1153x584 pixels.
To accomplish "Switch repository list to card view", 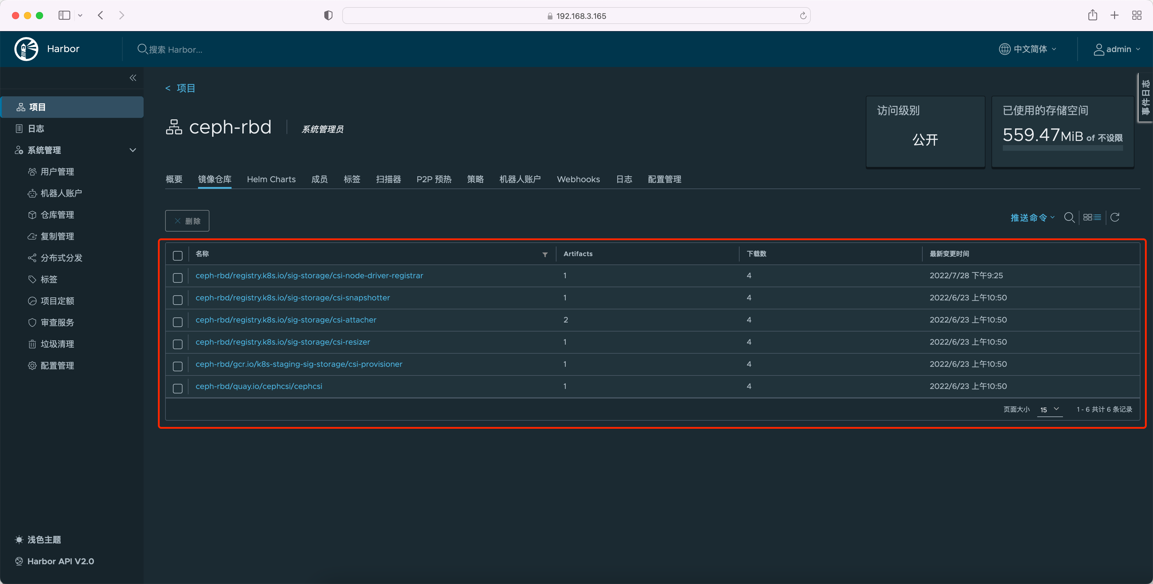I will 1088,218.
